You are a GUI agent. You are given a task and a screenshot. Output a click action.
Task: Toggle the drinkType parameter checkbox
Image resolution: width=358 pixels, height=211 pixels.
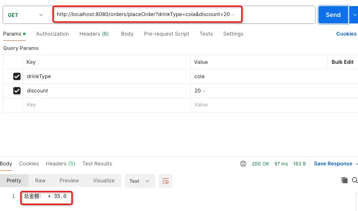[x=17, y=76]
